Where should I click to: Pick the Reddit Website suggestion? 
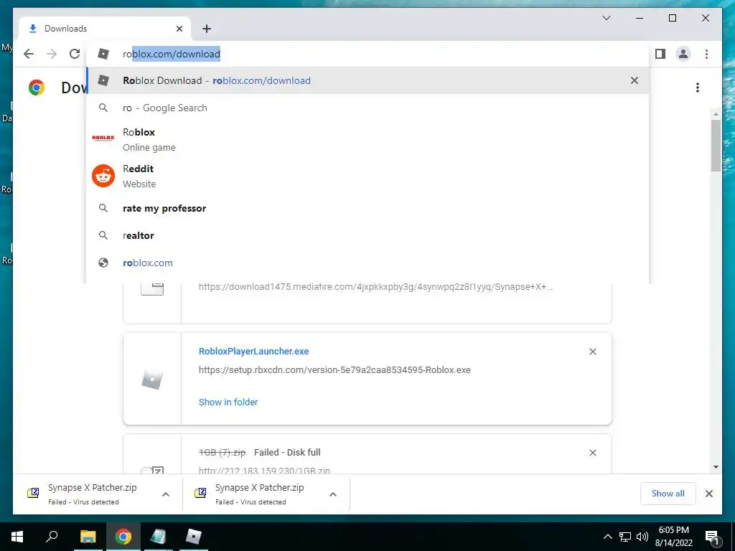coord(368,176)
